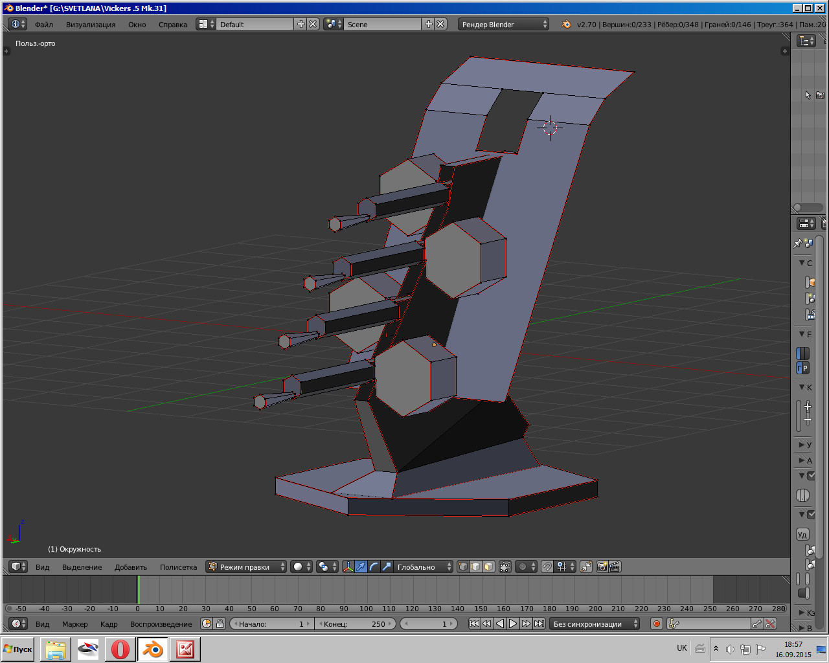The width and height of the screenshot is (829, 663).
Task: Toggle limit selection to visible
Action: 505,567
